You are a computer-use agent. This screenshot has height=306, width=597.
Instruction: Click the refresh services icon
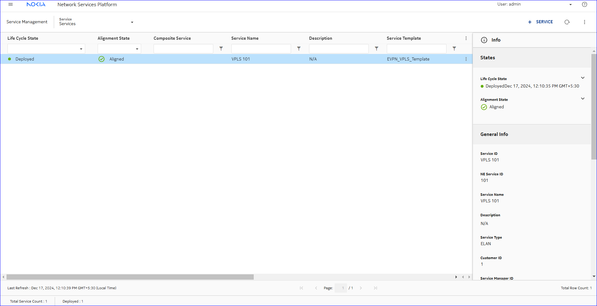[x=567, y=22]
